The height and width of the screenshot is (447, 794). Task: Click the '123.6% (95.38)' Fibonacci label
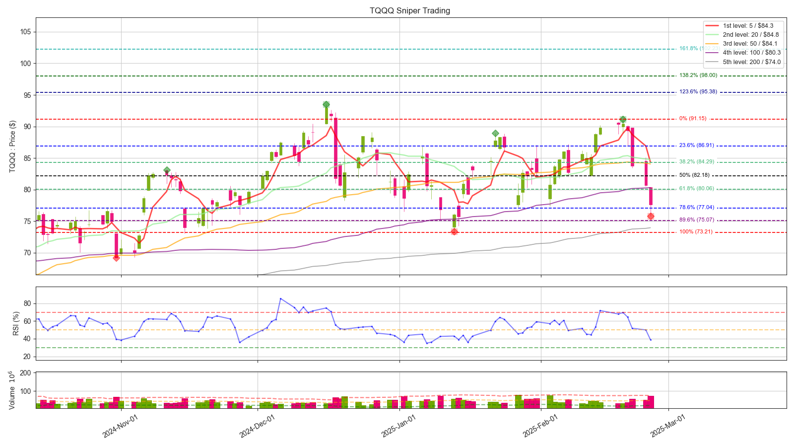(698, 92)
